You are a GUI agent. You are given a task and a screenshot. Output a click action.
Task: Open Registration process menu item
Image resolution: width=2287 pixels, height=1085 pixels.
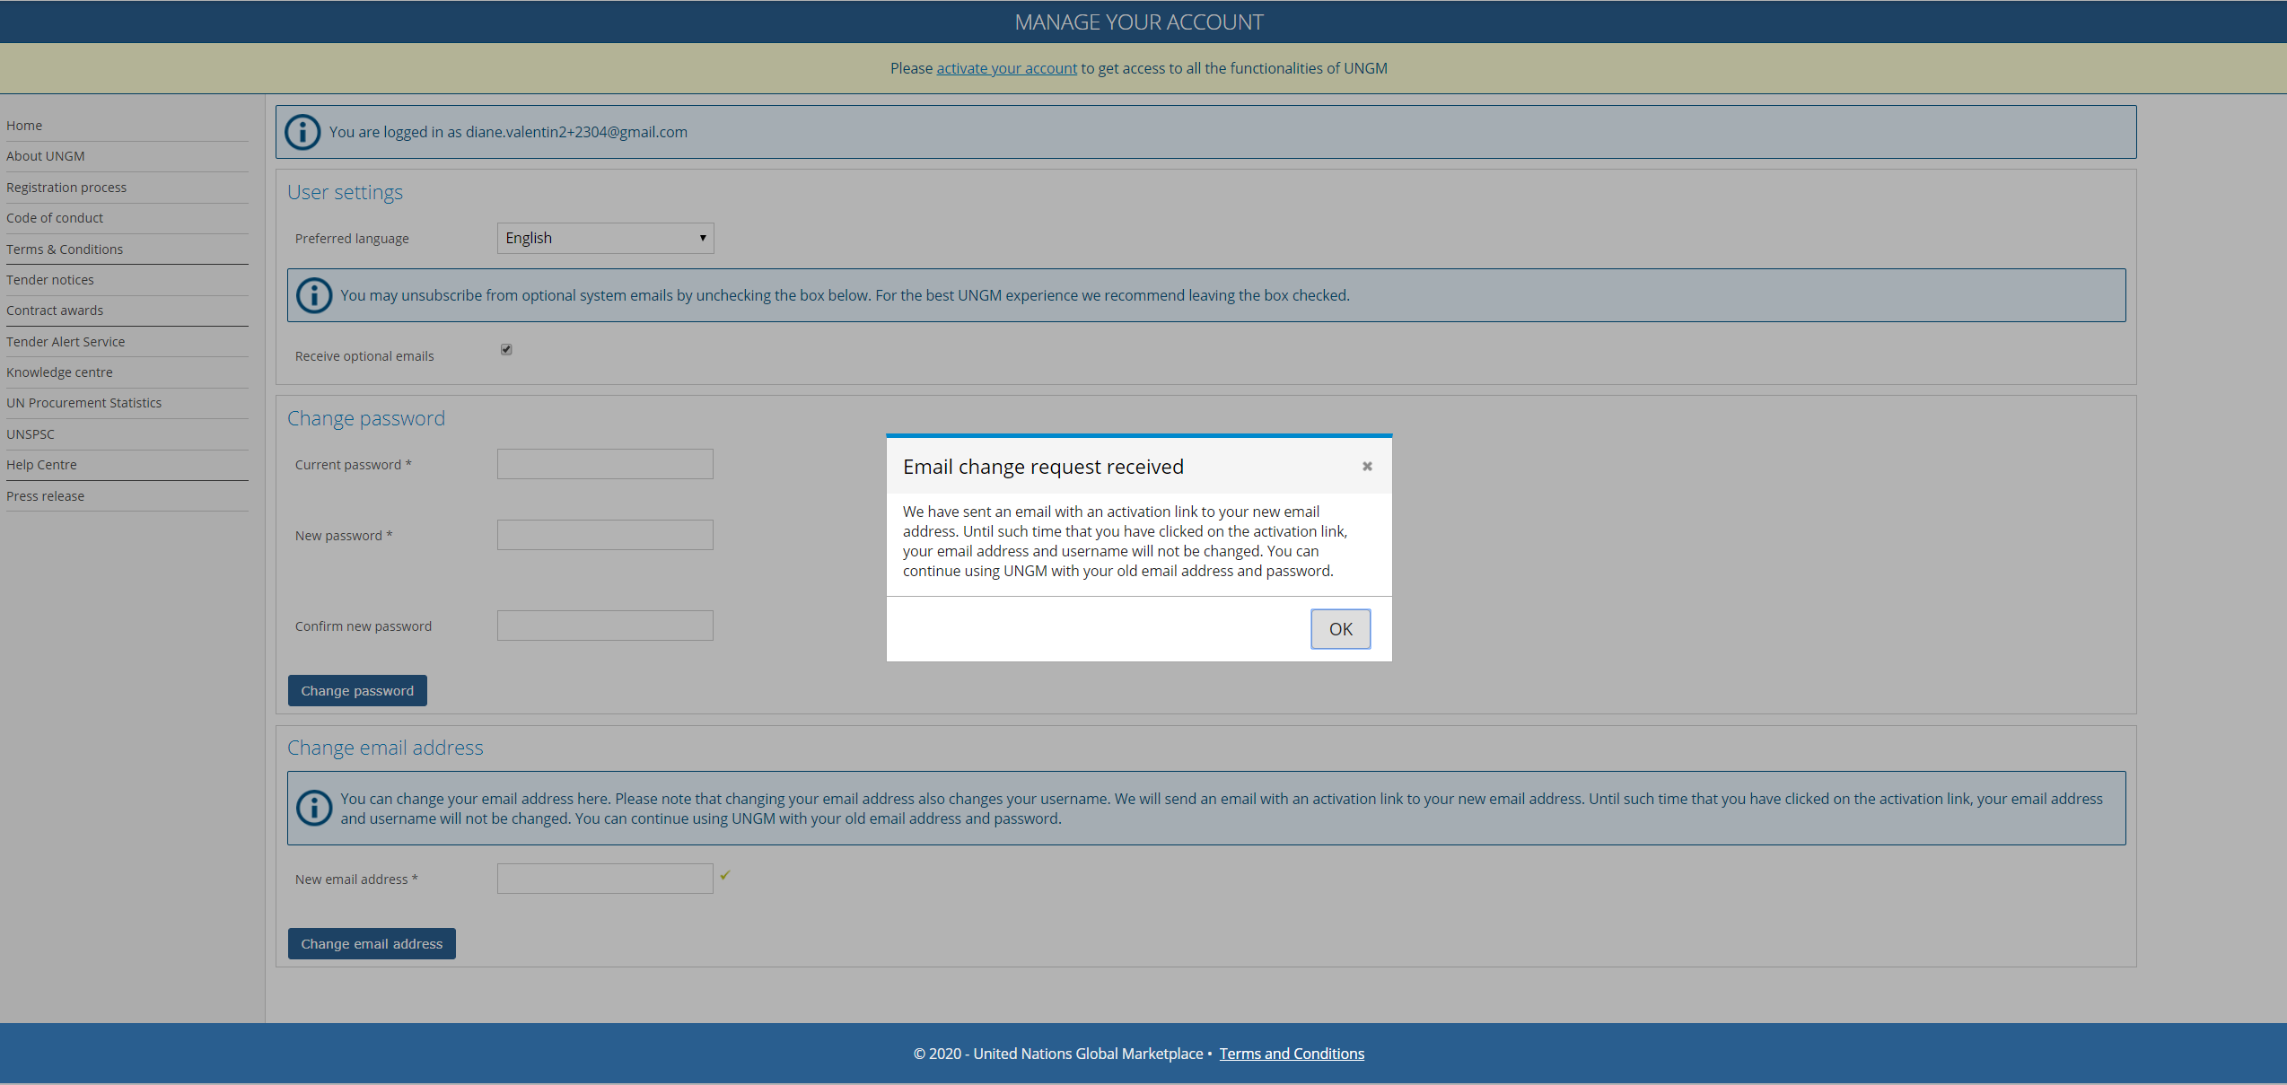pyautogui.click(x=66, y=188)
